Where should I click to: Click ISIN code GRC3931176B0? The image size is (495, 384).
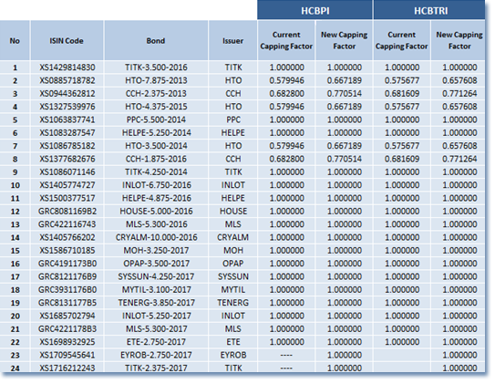pos(67,289)
